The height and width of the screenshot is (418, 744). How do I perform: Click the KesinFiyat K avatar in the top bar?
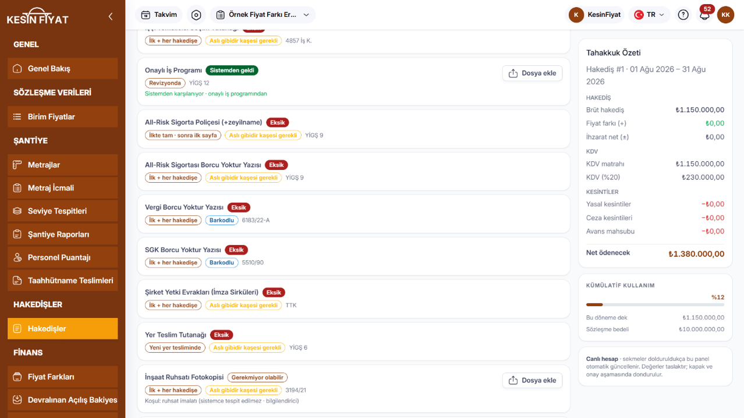[x=576, y=15]
